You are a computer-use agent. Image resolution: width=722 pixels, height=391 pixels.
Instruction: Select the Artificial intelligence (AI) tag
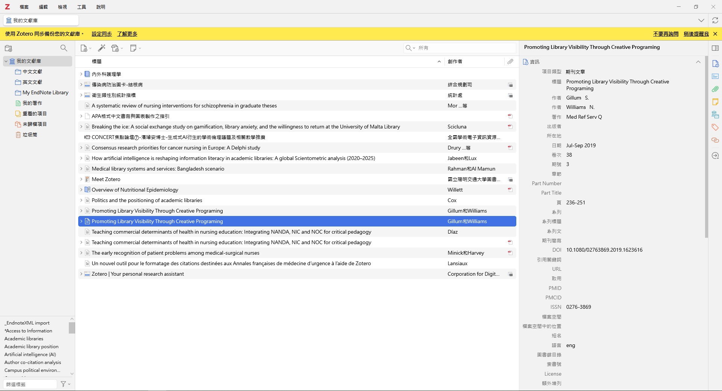tap(30, 355)
